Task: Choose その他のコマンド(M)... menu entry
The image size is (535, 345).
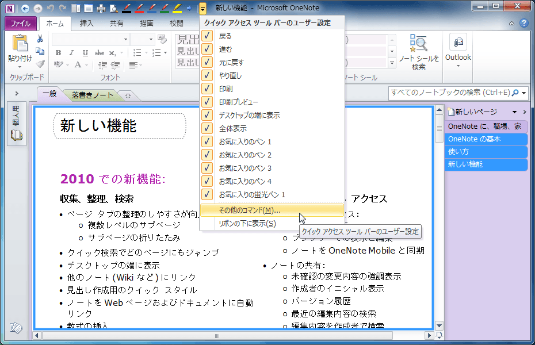Action: click(272, 210)
